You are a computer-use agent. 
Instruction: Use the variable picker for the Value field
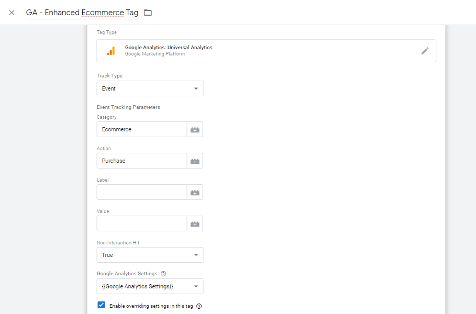[x=195, y=223]
